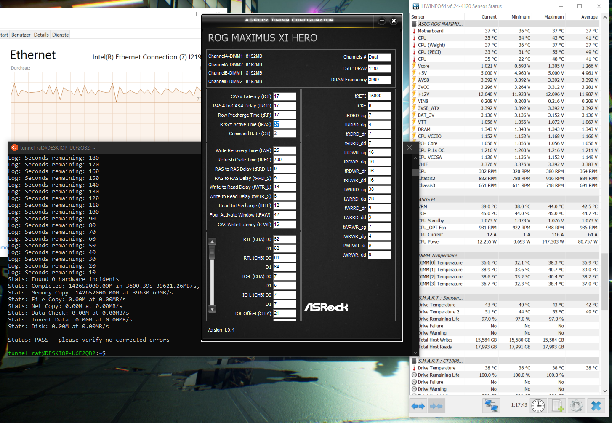Click the highlighted tRAS value field
The image size is (612, 423).
[285, 124]
